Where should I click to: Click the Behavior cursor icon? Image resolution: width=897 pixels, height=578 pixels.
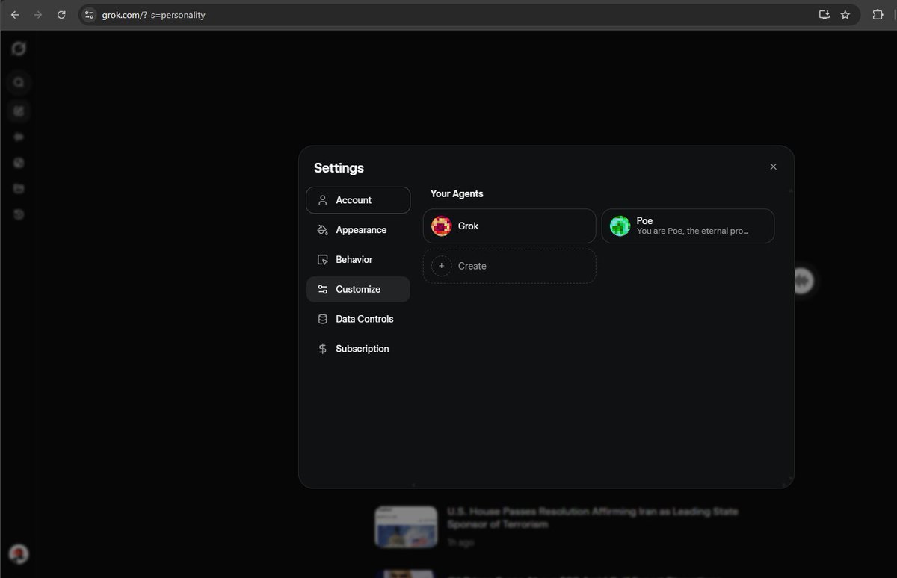point(323,260)
